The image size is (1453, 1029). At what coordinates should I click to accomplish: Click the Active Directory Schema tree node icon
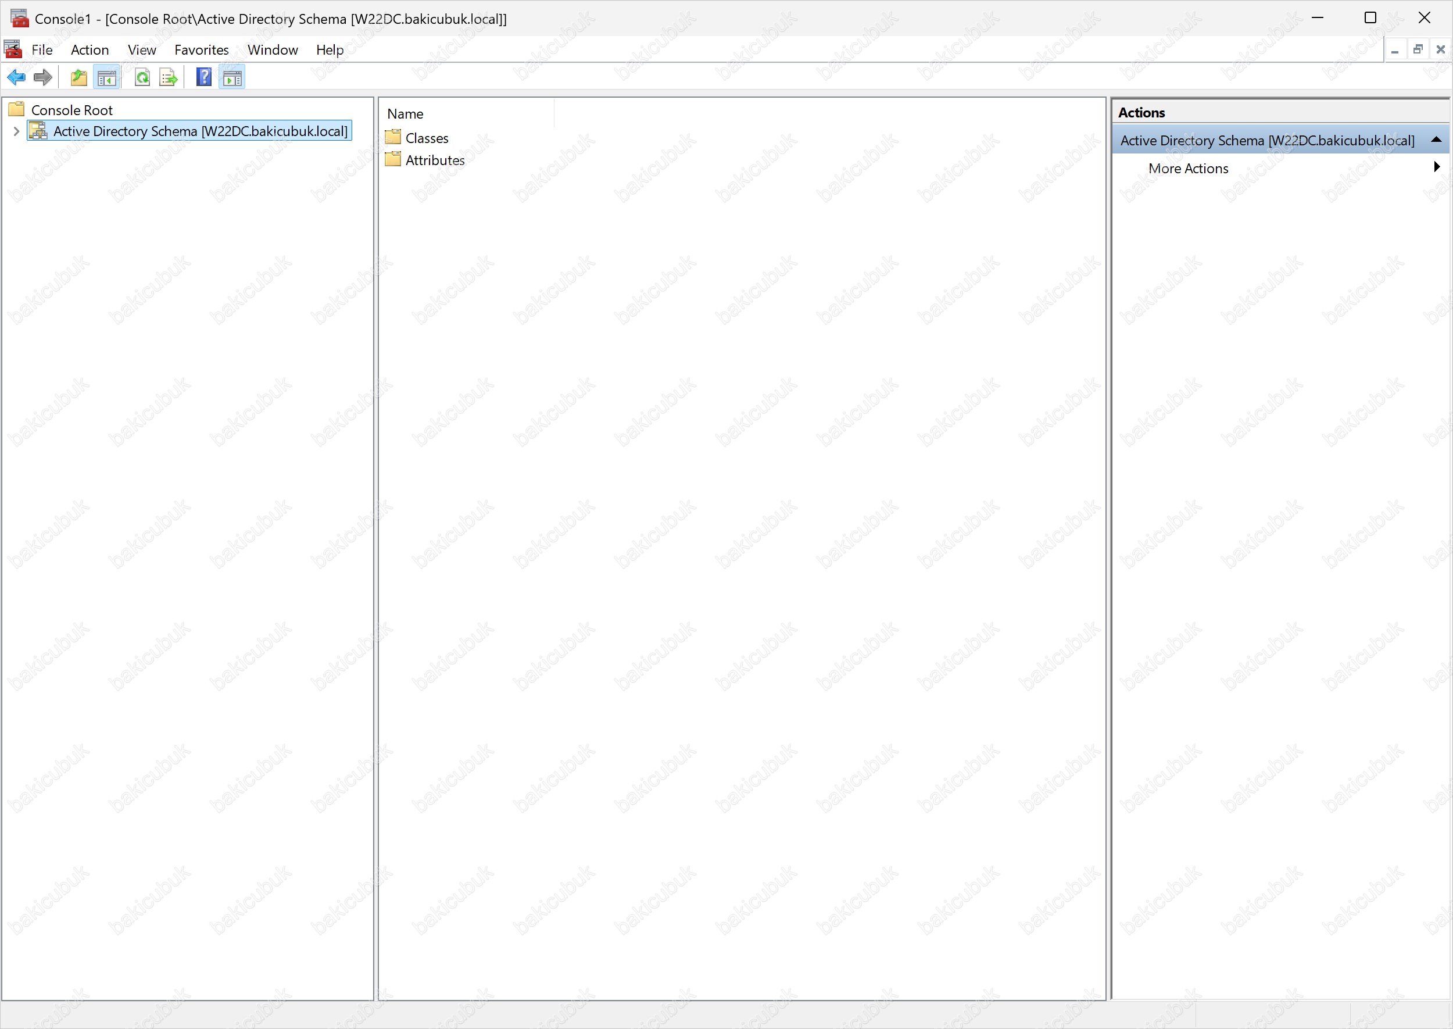[x=38, y=131]
